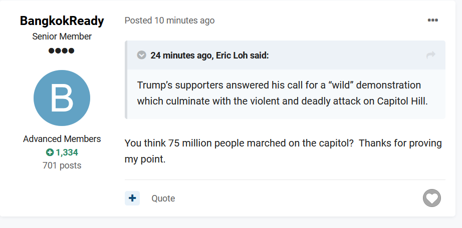Click the quoted text about Trump's supporters
The height and width of the screenshot is (228, 462).
[x=279, y=85]
